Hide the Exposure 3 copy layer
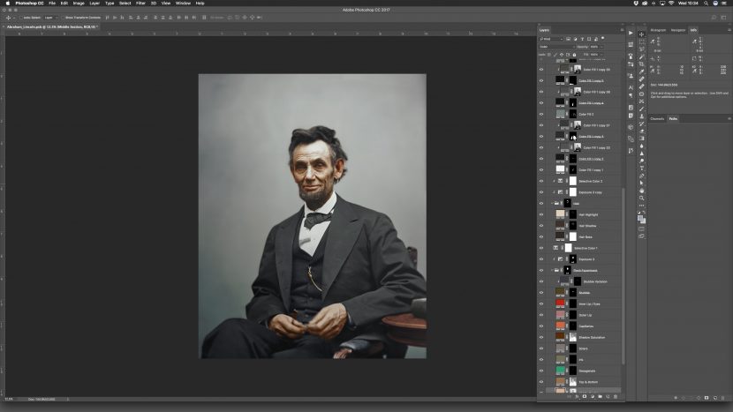This screenshot has height=412, width=733. (x=541, y=192)
